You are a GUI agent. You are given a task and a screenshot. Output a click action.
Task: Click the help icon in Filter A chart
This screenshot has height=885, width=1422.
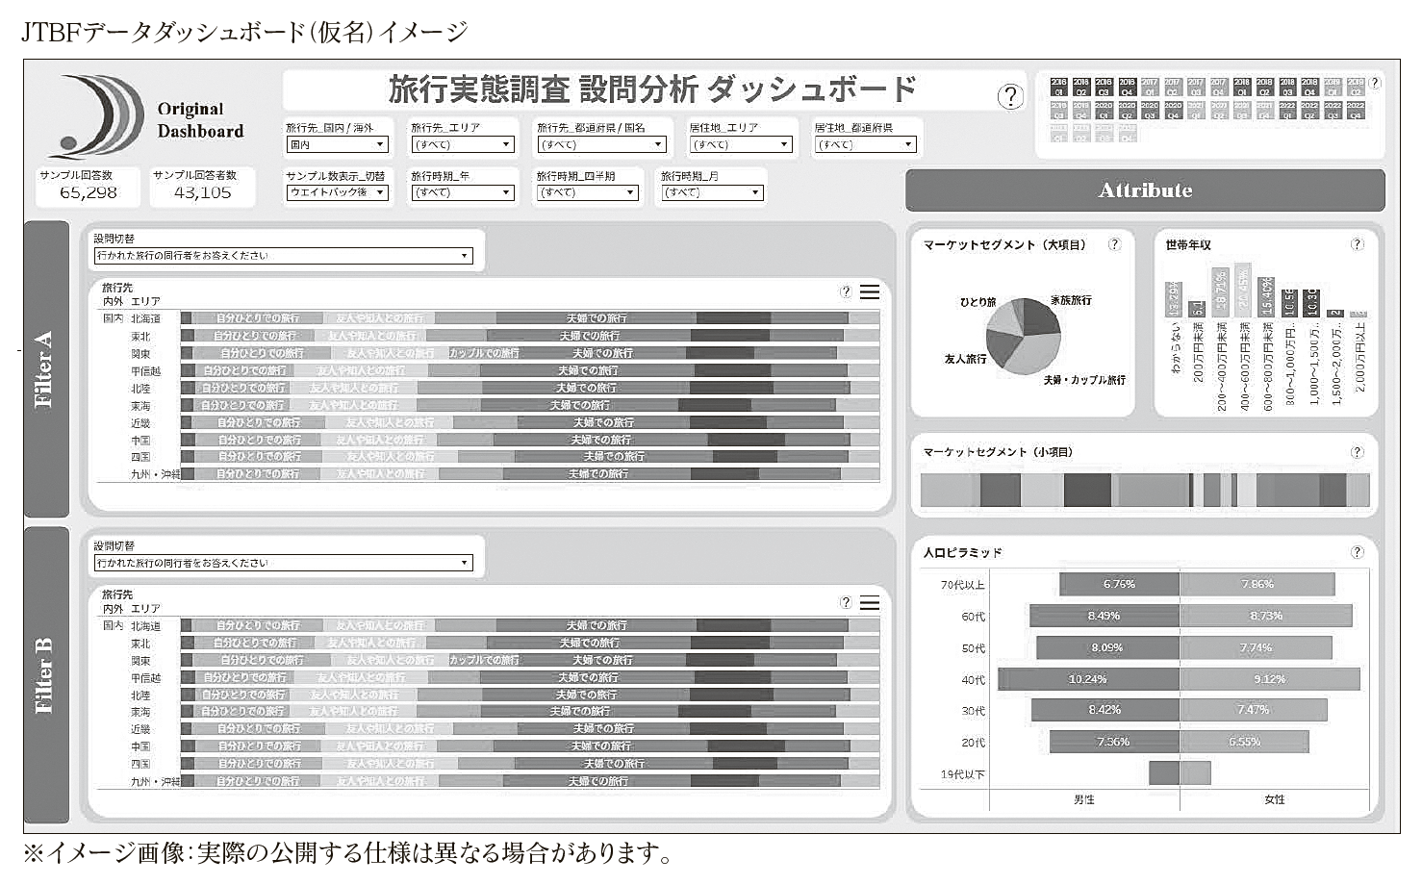[846, 291]
